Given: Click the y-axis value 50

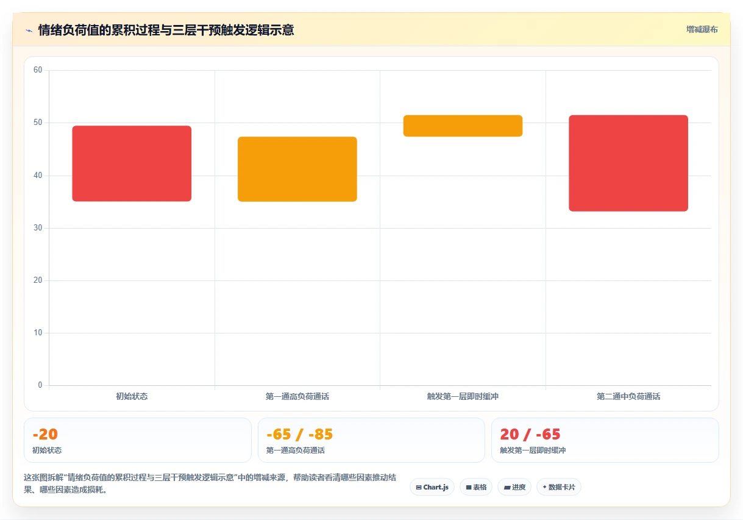Looking at the screenshot, I should pos(38,123).
